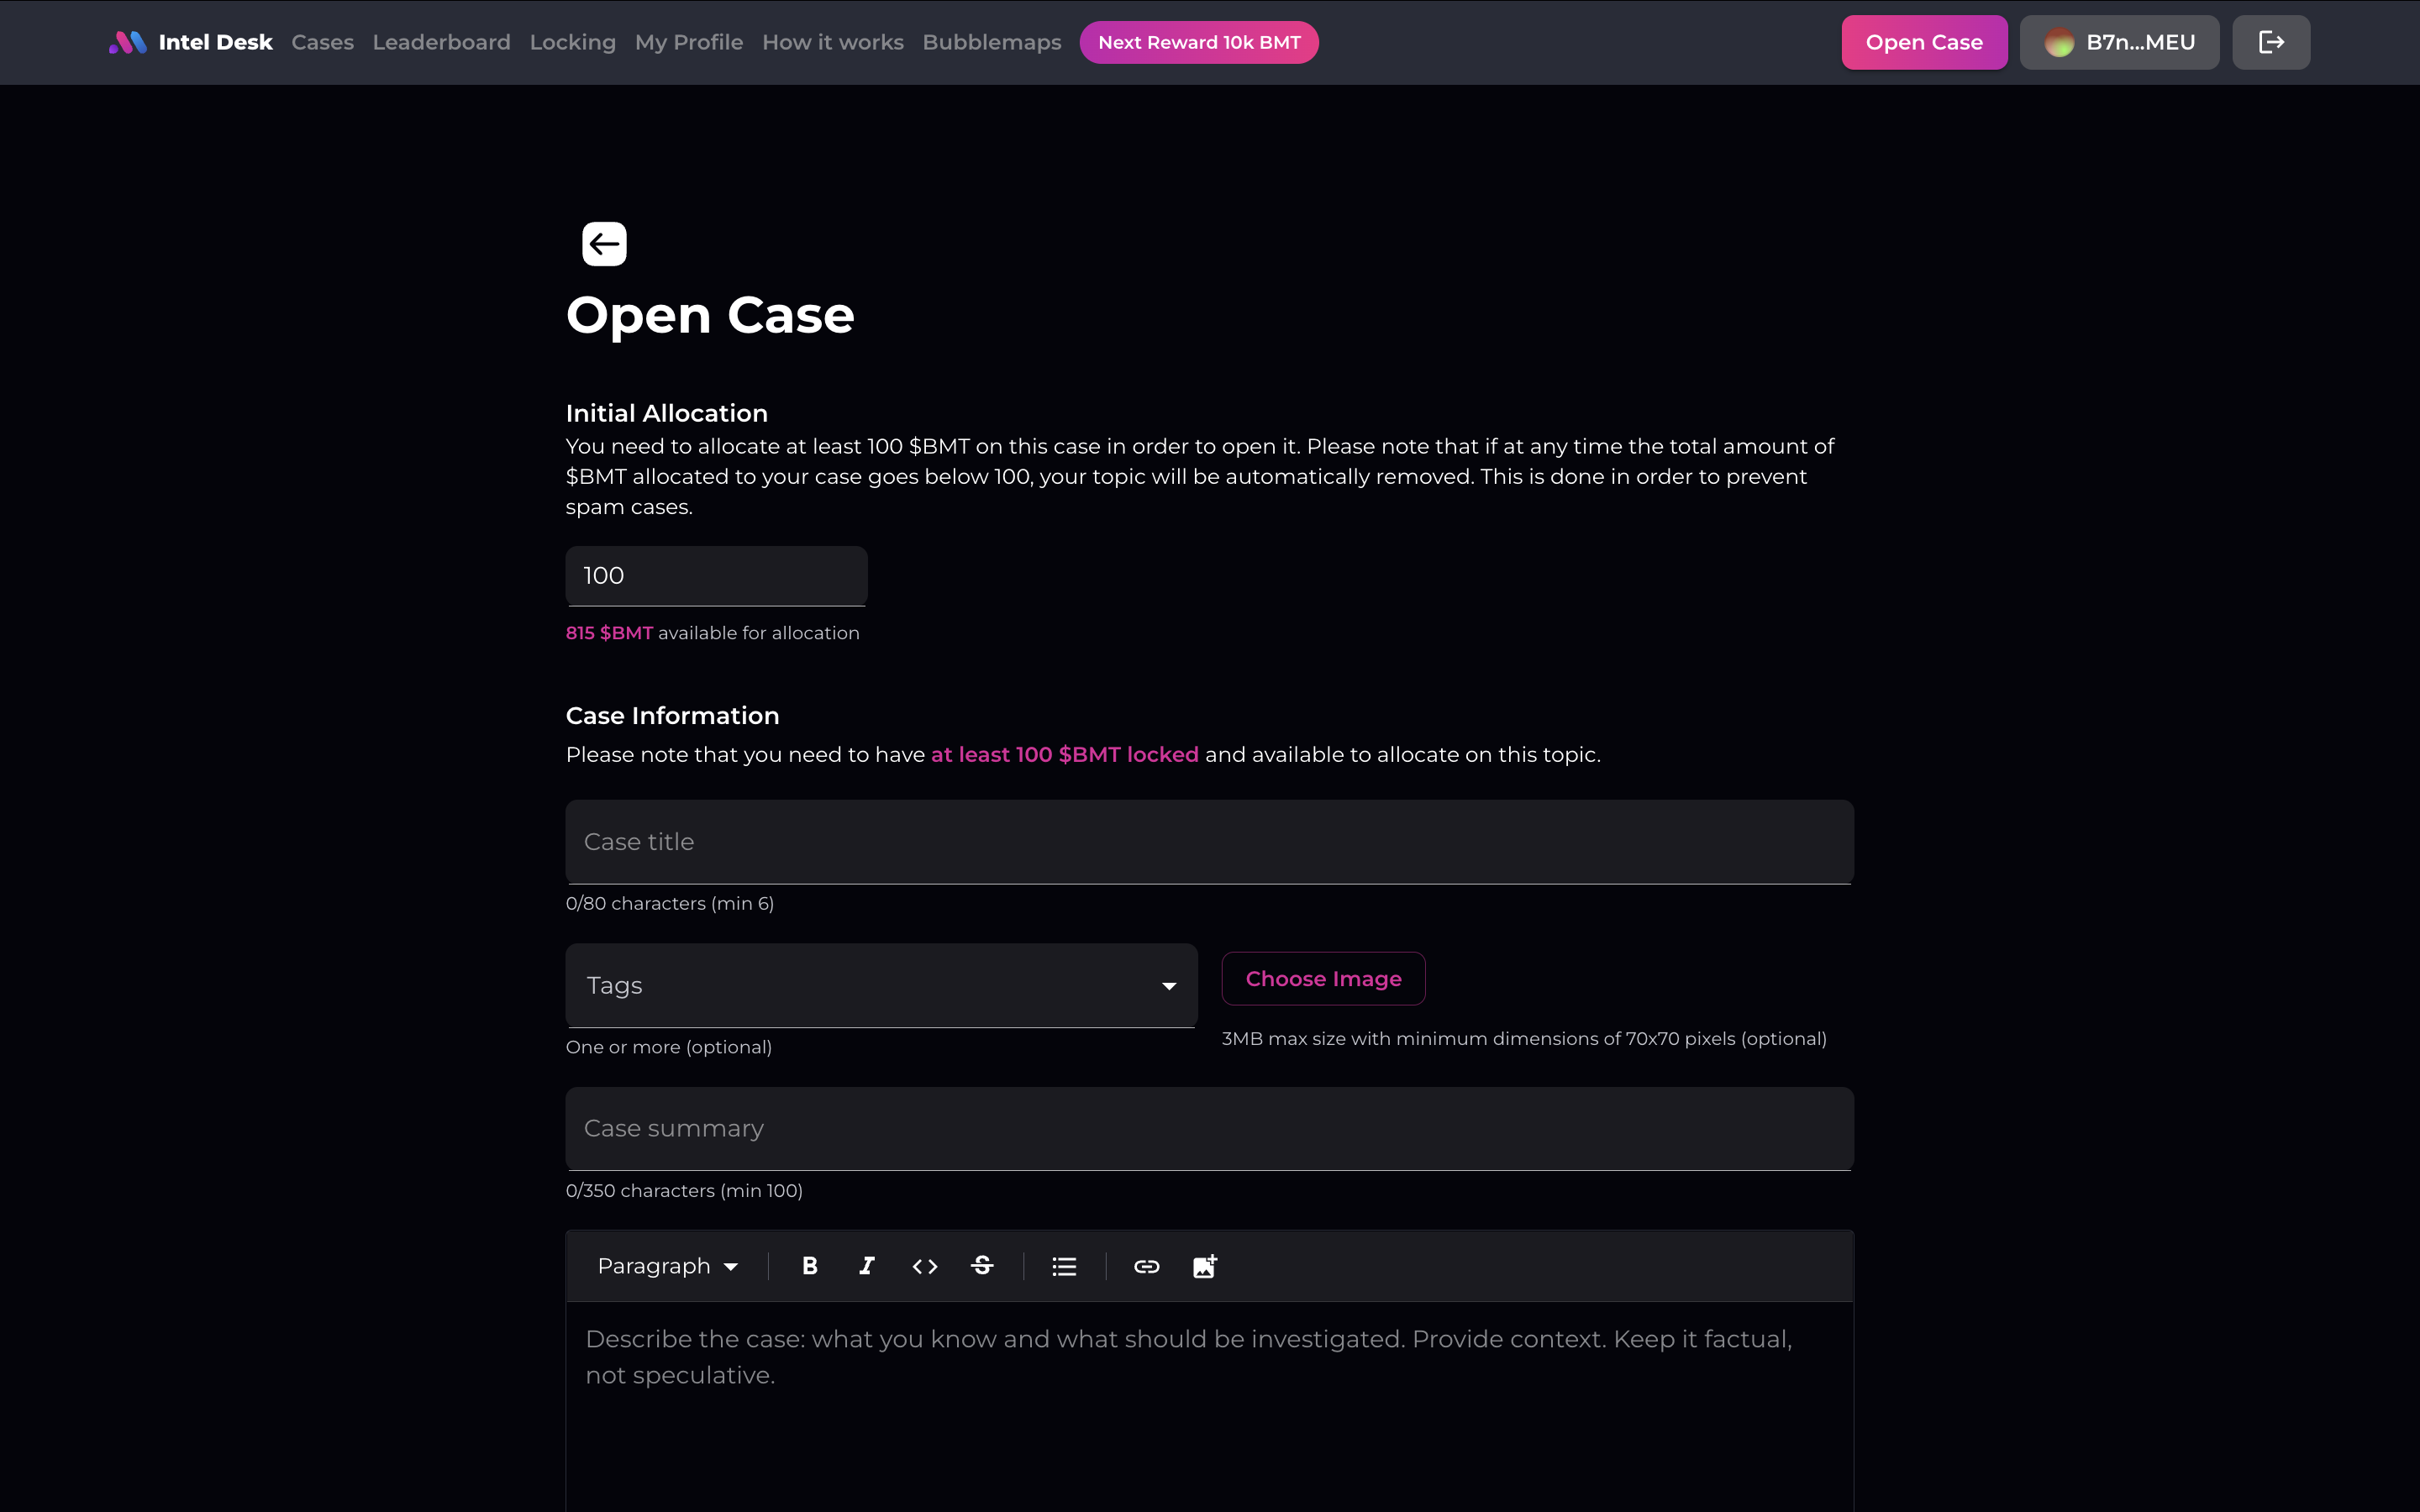Add an image to description

pyautogui.click(x=1205, y=1266)
